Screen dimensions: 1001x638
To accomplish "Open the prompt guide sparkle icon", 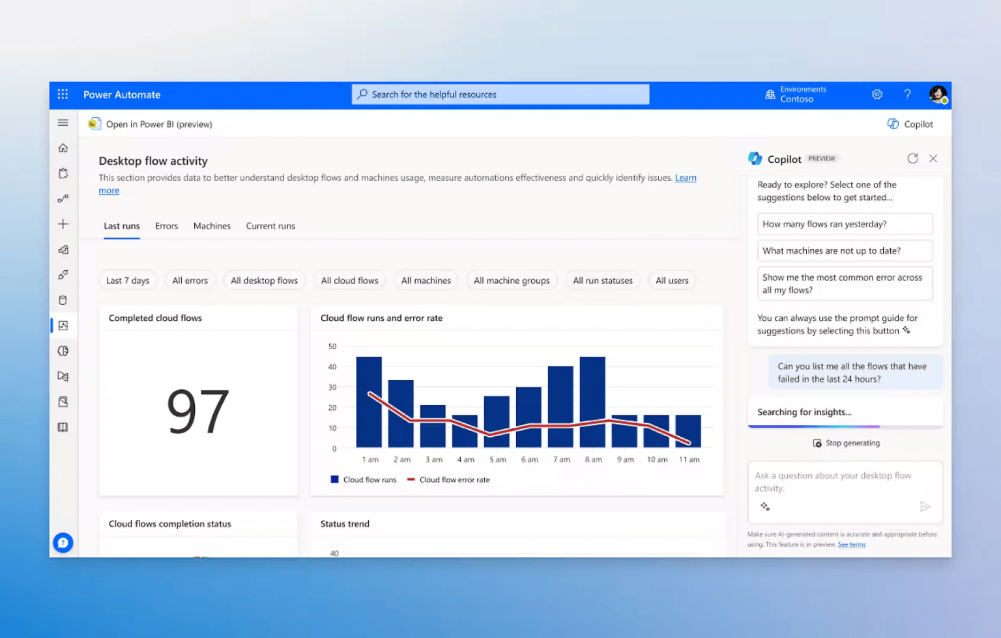I will click(765, 506).
